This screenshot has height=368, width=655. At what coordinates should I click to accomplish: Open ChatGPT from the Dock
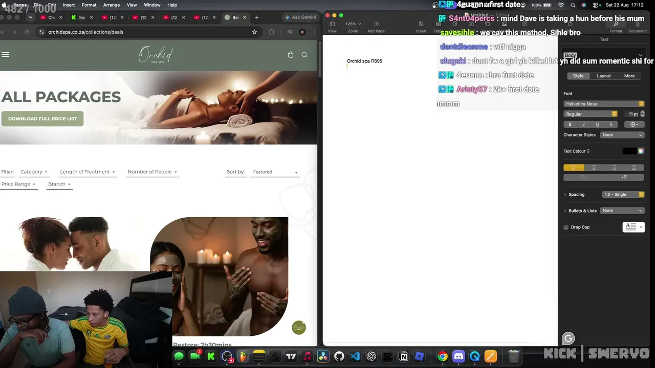click(371, 356)
